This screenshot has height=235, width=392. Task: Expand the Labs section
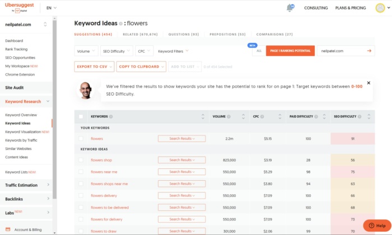coord(26,213)
